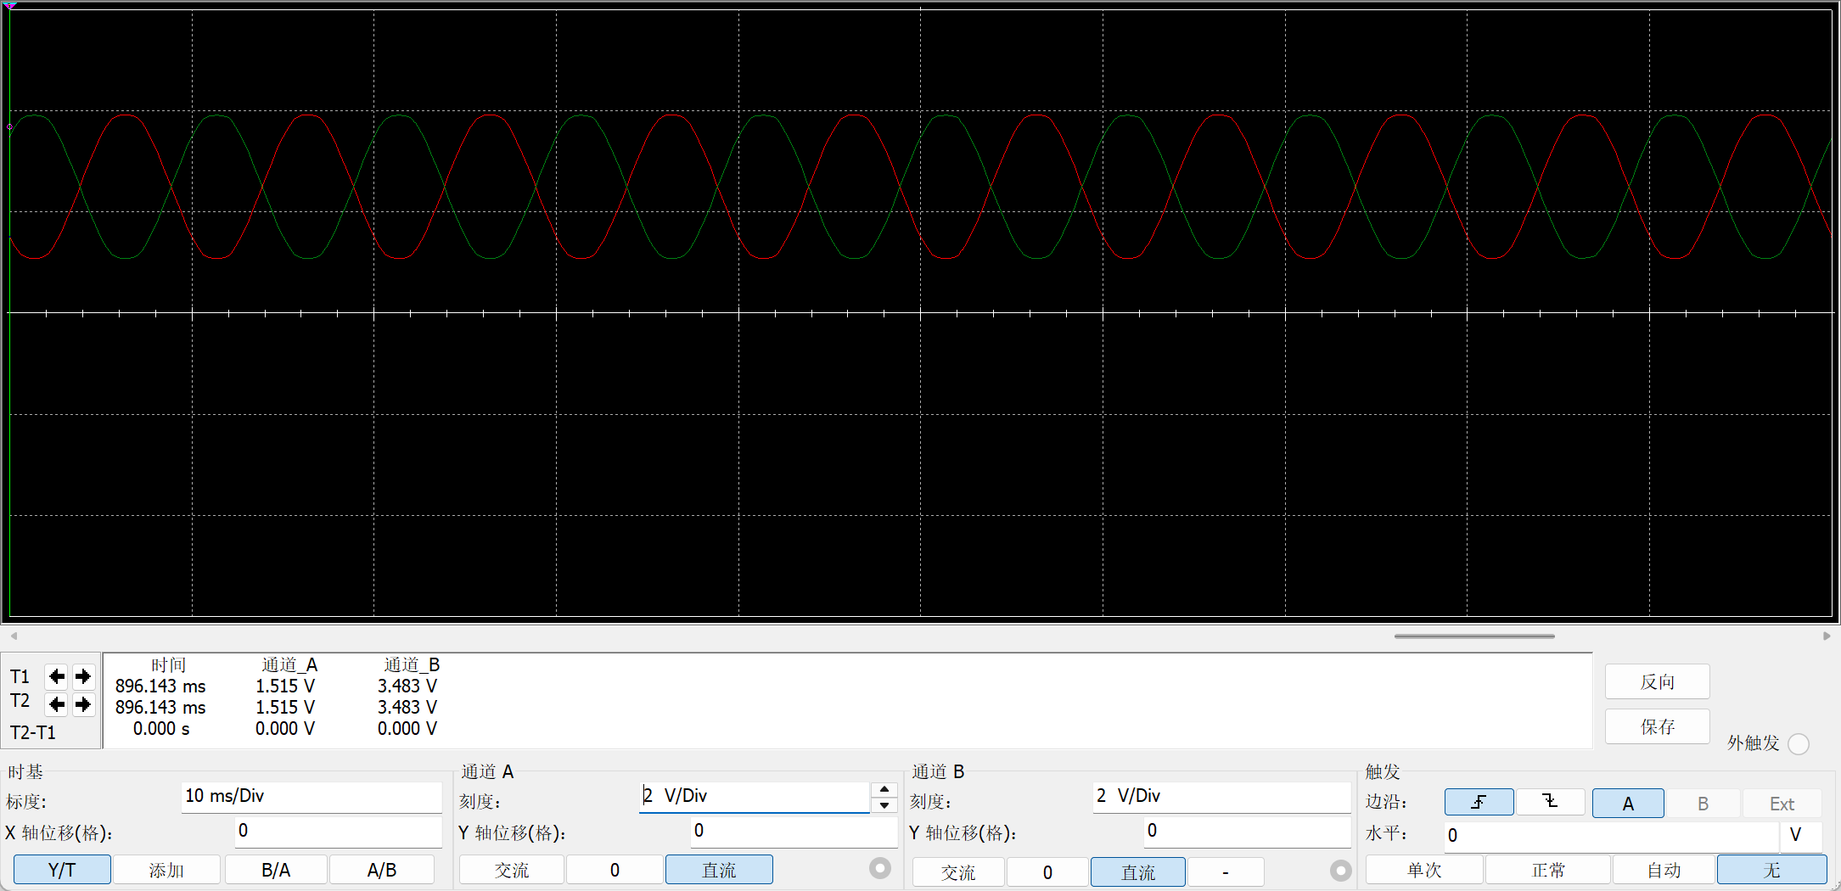Set Channel A coupling to 交流 (AC)
1841x891 pixels.
[x=512, y=870]
